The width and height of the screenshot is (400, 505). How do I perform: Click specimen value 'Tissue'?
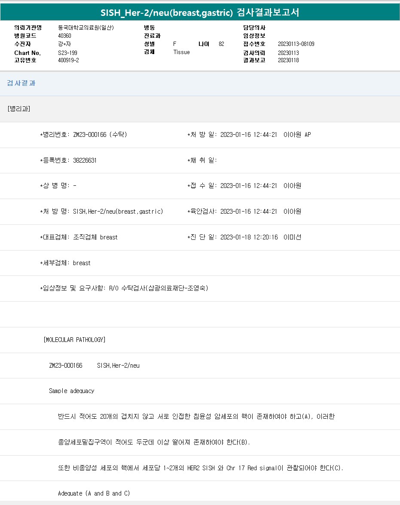click(x=182, y=52)
